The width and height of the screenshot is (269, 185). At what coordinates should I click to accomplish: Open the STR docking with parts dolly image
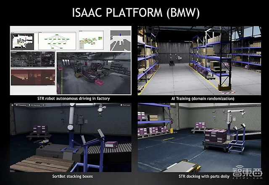(199, 137)
